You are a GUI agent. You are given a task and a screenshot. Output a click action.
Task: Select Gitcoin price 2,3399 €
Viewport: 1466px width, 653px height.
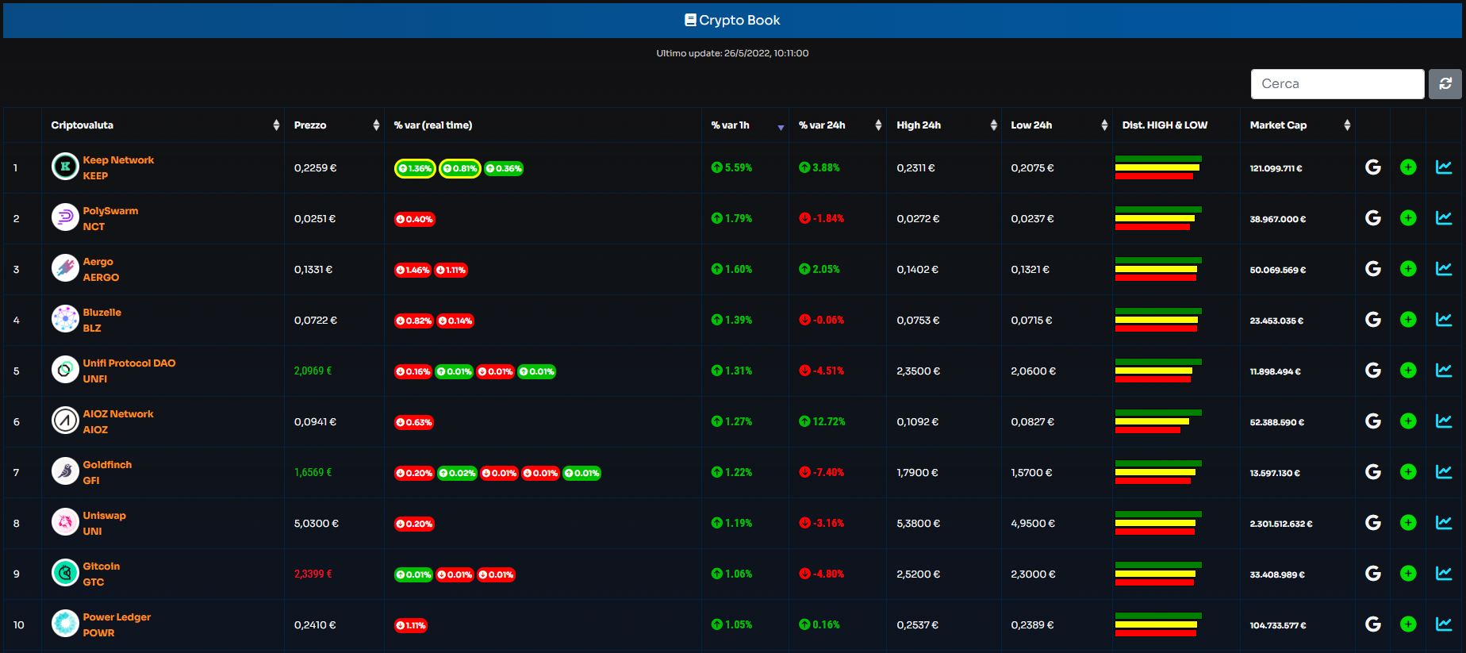point(313,574)
